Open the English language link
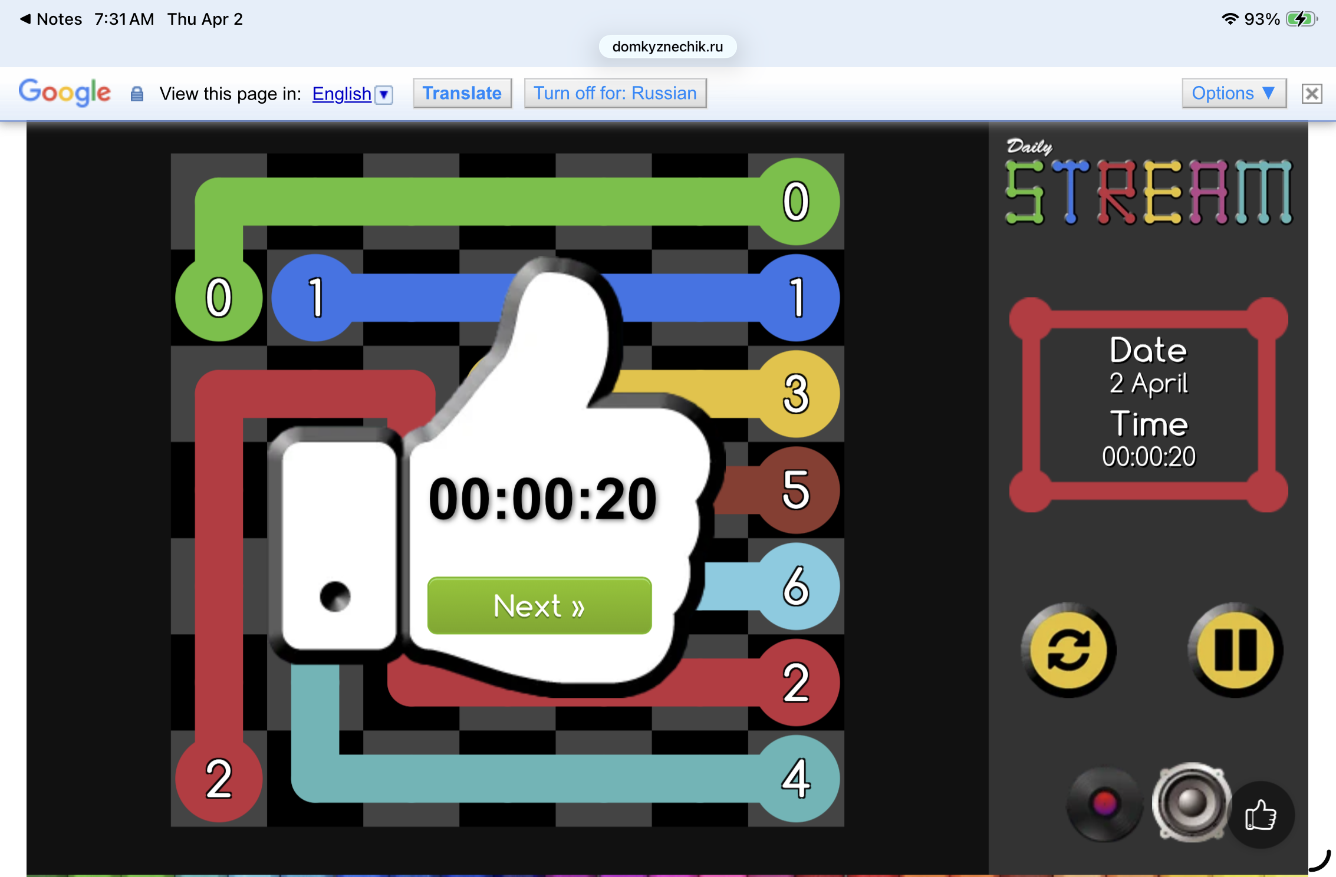The height and width of the screenshot is (877, 1336). [x=341, y=94]
